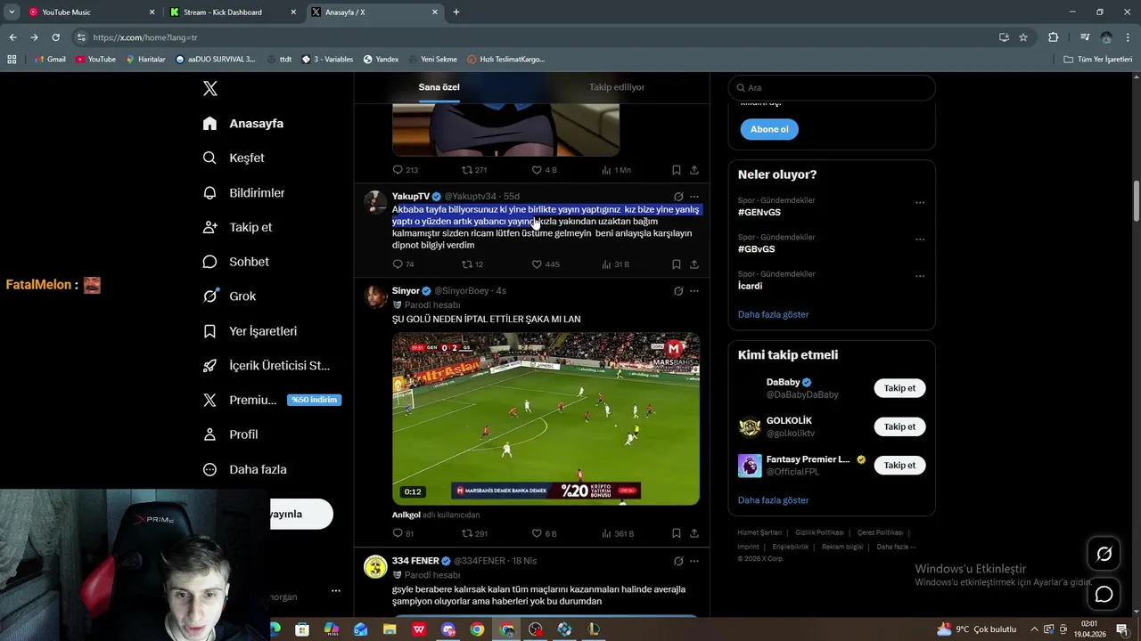Bookmark this page with the star icon
This screenshot has height=641, width=1141.
click(1023, 37)
